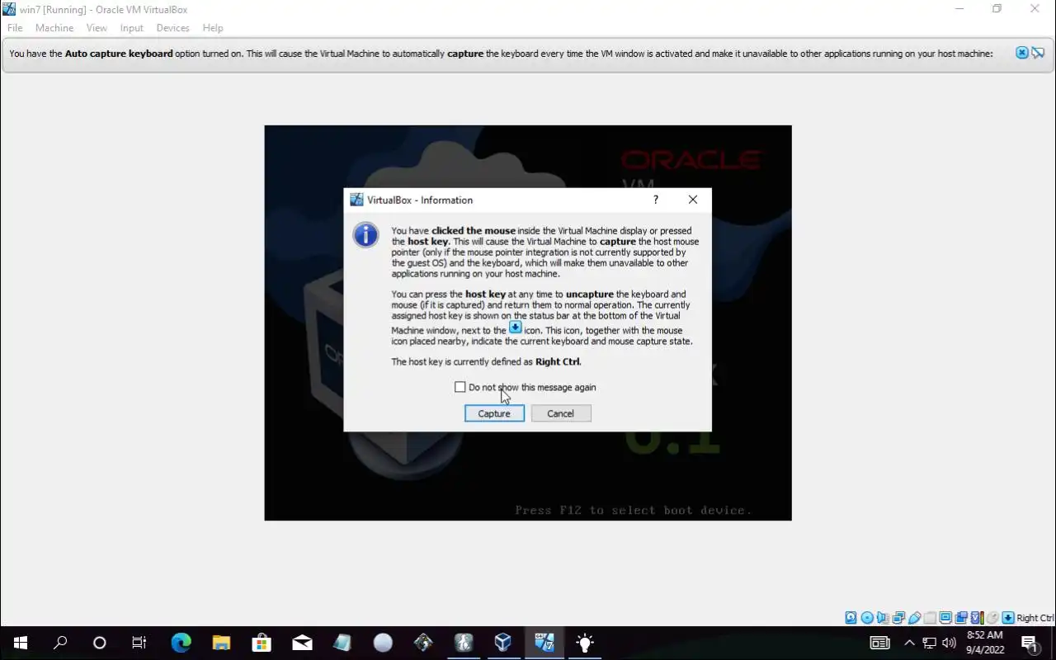
Task: Close the VirtualBox Information dialog
Action: (x=693, y=200)
